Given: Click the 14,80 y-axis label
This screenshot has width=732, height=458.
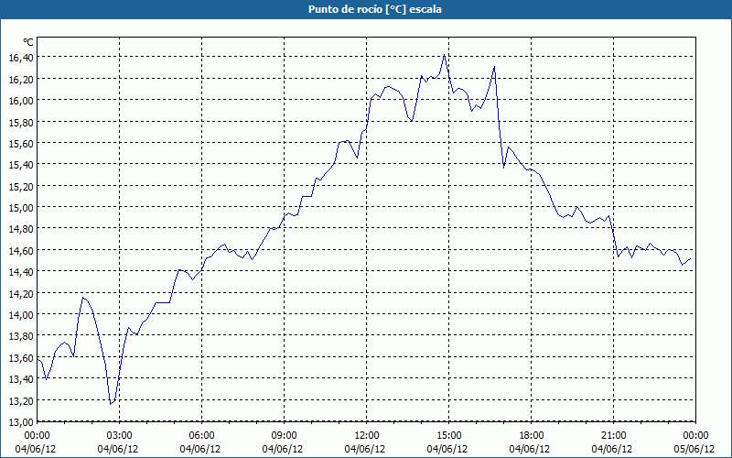Looking at the screenshot, I should (21, 228).
